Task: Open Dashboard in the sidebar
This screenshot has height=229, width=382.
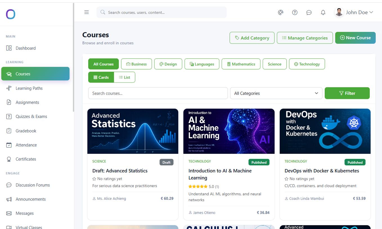Action: [35, 48]
